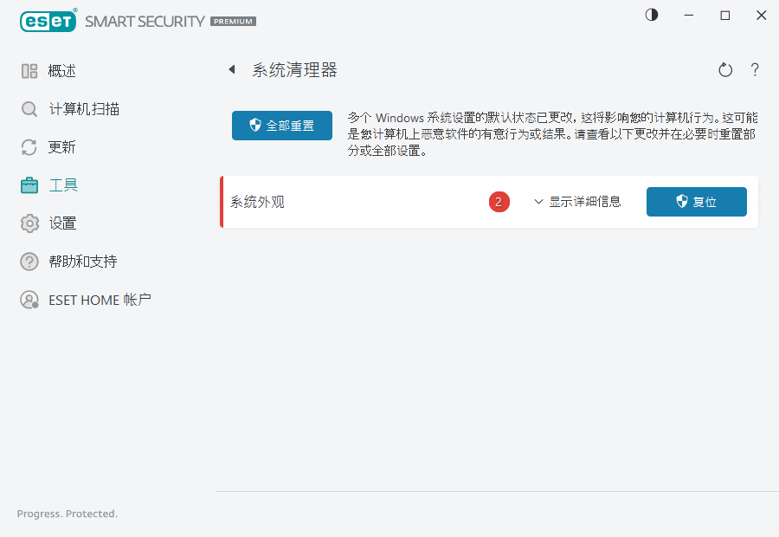Open the chevron next to 显示详细信息
The width and height of the screenshot is (779, 537).
(x=537, y=201)
